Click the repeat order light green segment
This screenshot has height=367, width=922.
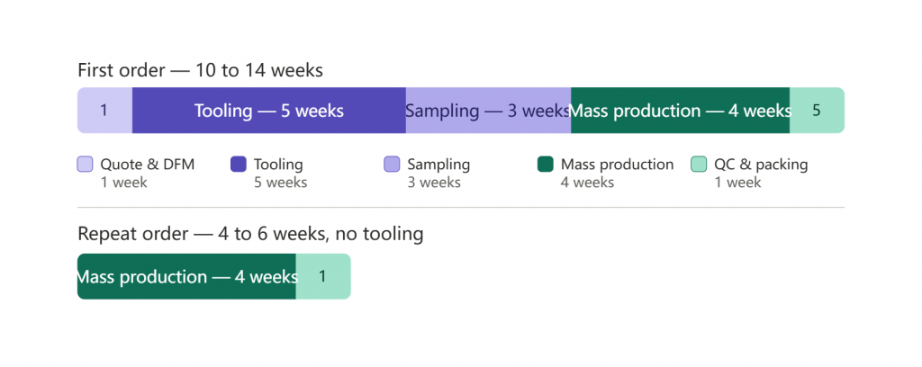(x=323, y=276)
